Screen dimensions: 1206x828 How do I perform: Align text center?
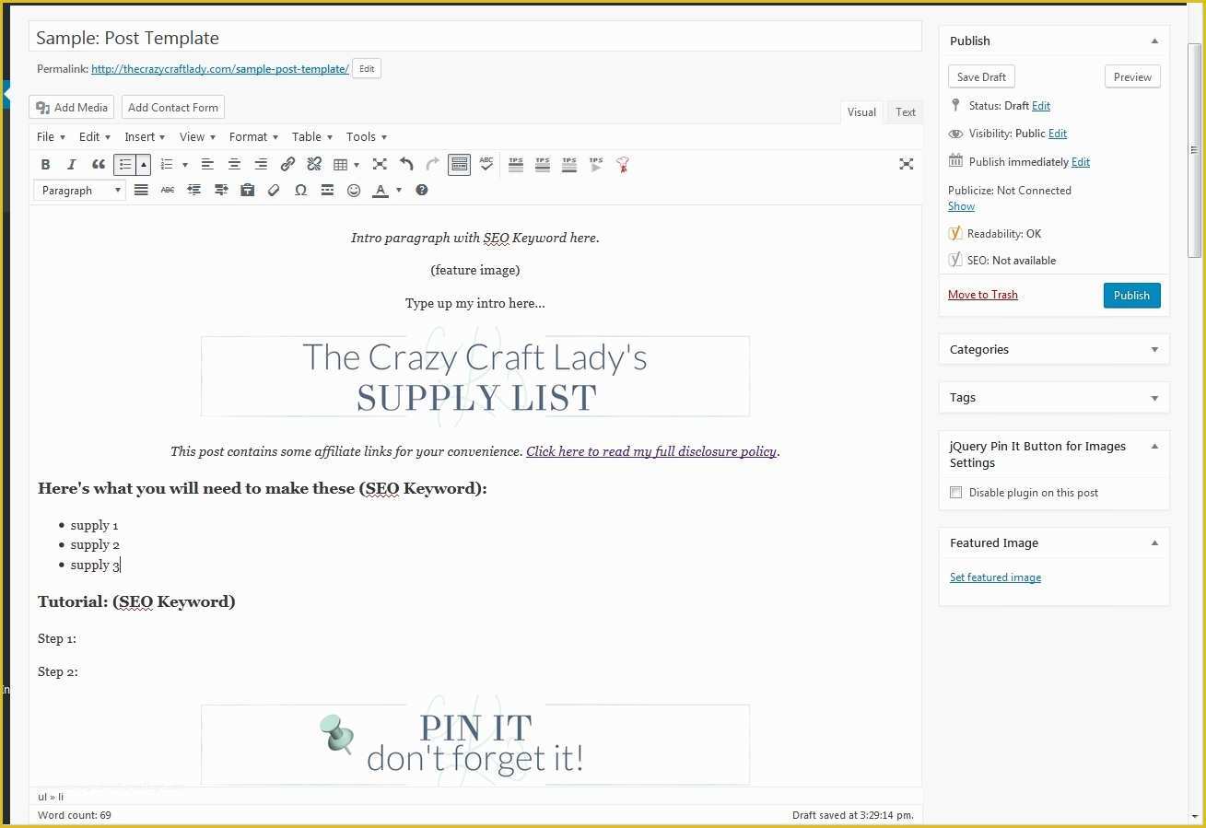pyautogui.click(x=234, y=164)
